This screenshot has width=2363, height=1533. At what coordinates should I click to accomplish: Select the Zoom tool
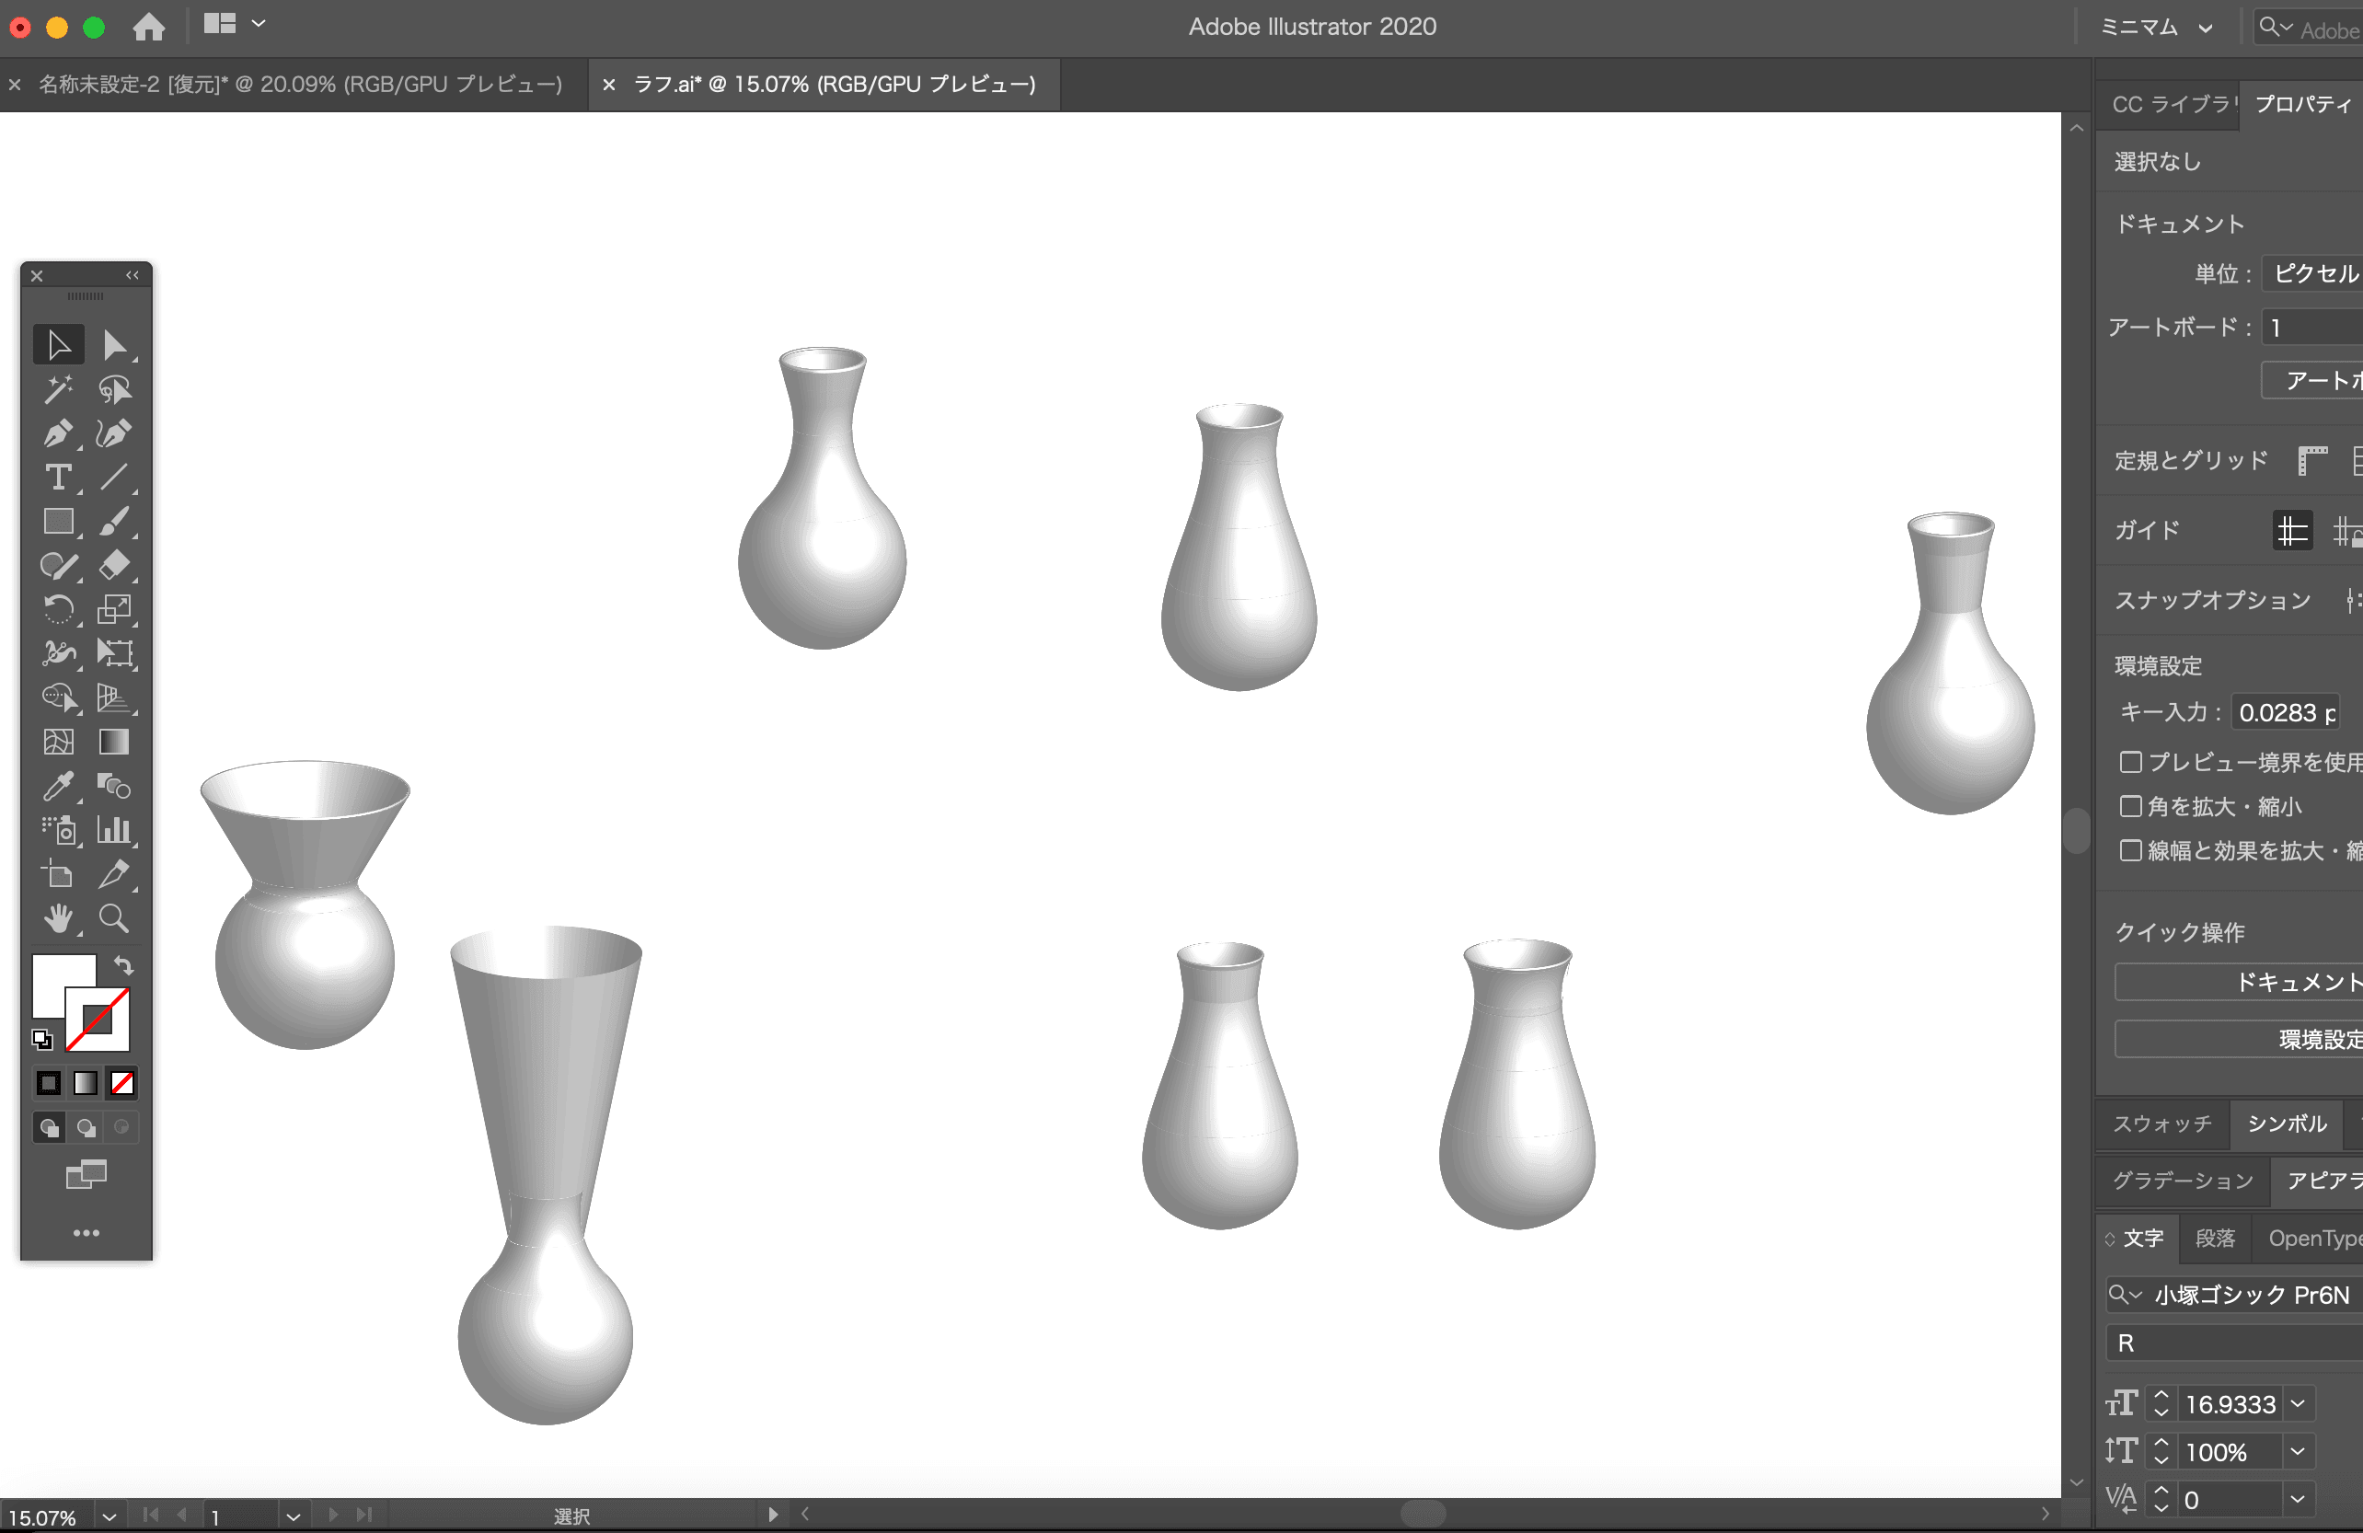tap(114, 918)
